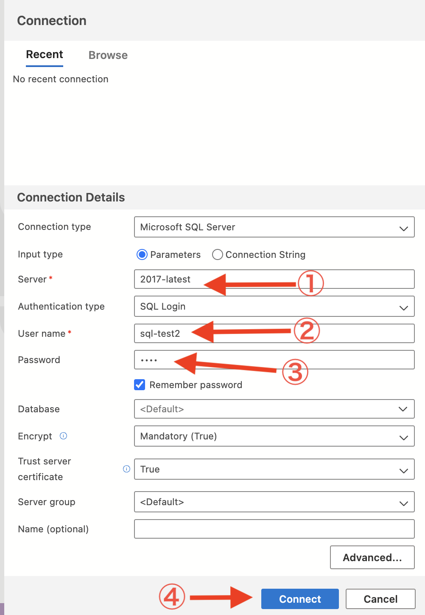Click the Name (optional) text field

click(x=274, y=529)
